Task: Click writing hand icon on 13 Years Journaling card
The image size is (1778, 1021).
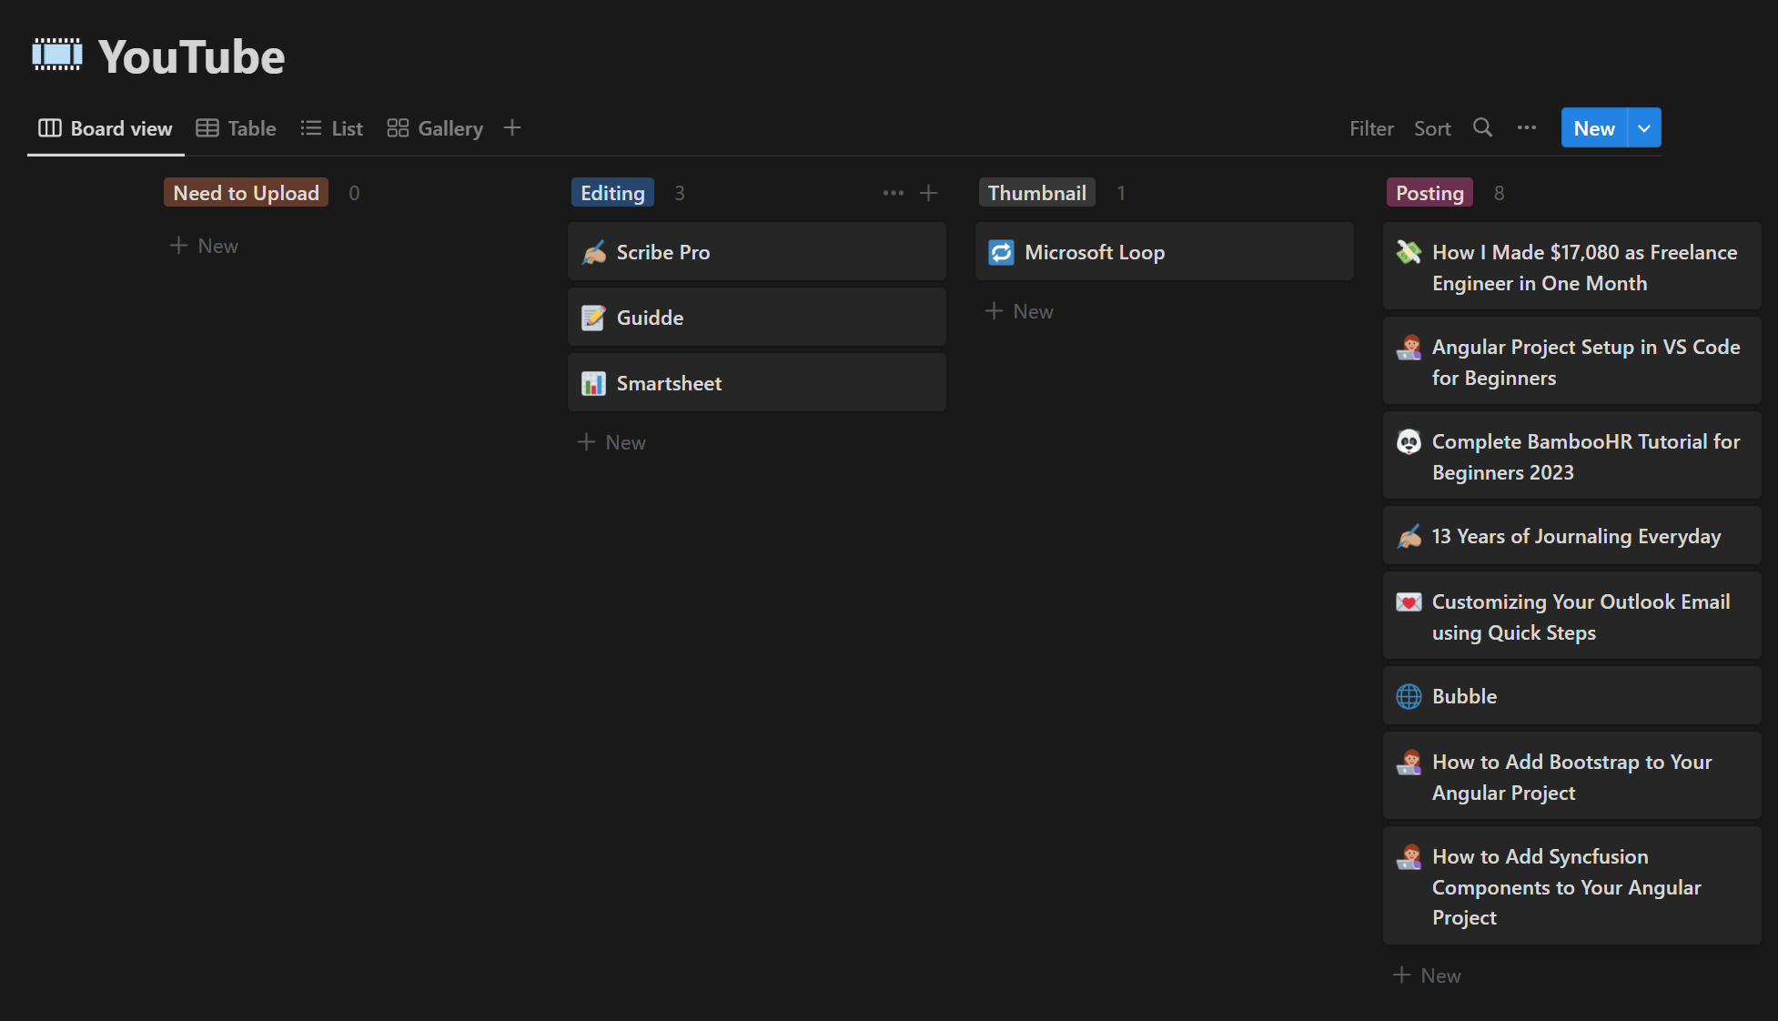Action: click(x=1409, y=536)
